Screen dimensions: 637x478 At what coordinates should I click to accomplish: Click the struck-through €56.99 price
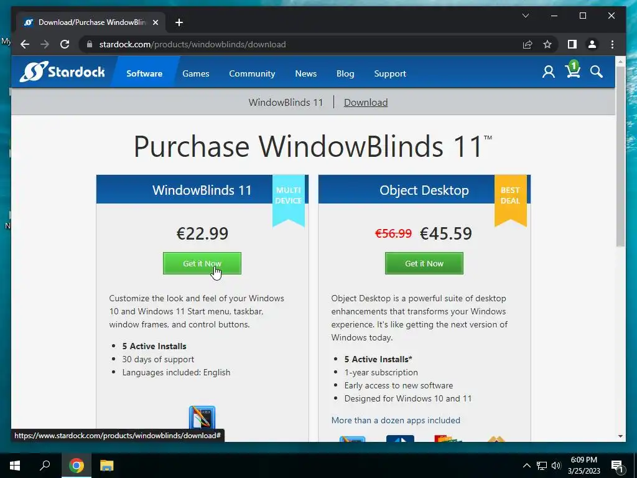[x=393, y=233]
